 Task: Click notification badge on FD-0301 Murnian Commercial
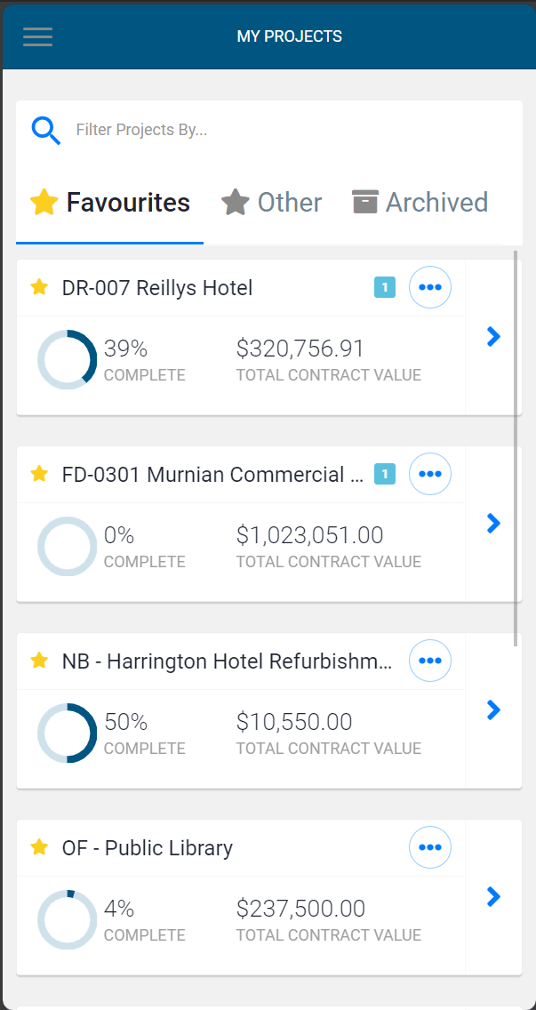(384, 474)
